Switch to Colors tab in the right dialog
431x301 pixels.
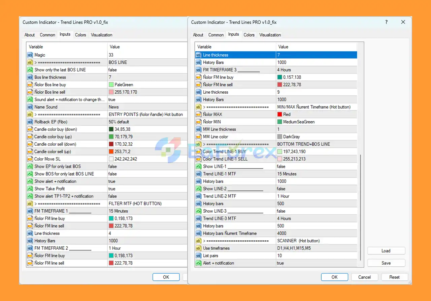(x=249, y=35)
